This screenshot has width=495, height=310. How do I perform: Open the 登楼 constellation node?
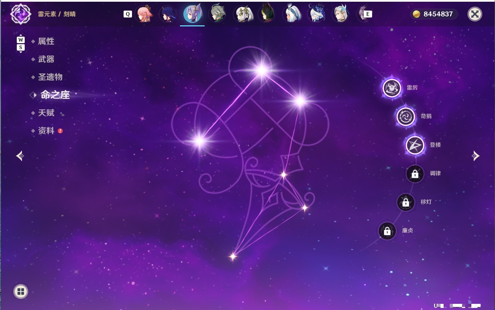[415, 145]
